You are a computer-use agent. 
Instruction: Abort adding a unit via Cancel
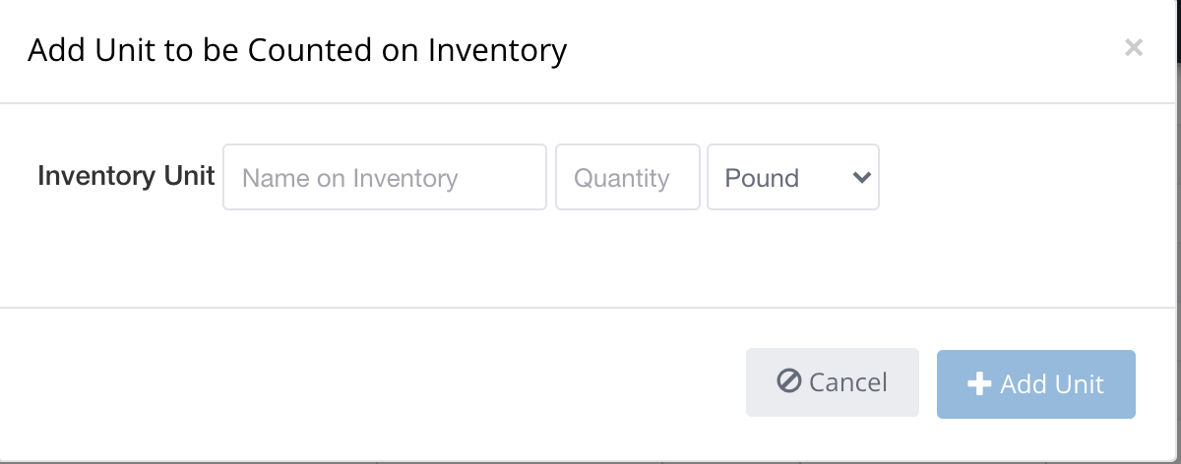pyautogui.click(x=832, y=383)
